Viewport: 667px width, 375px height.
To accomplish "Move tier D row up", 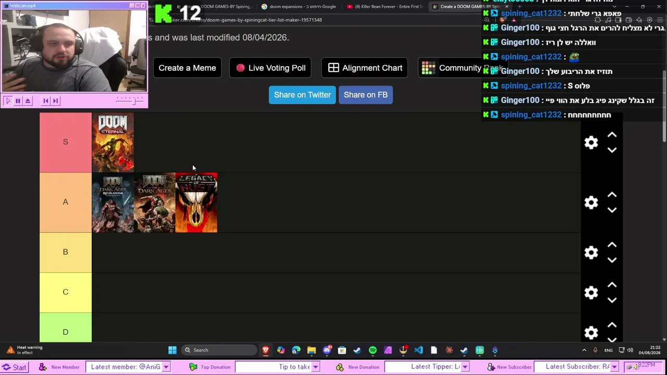I will tap(612, 325).
